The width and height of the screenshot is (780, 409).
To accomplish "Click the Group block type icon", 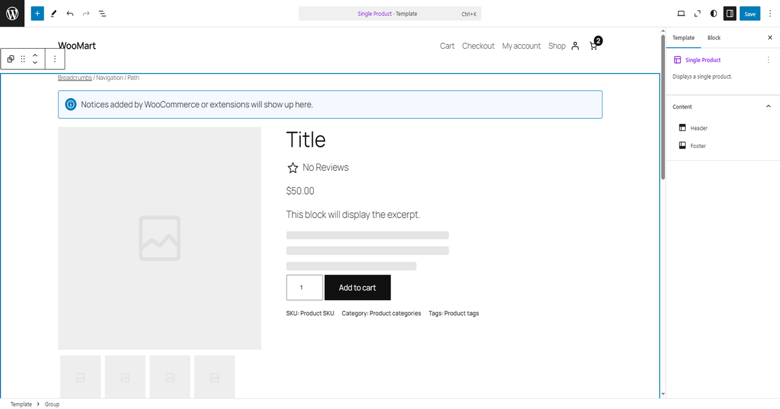I will tap(10, 59).
